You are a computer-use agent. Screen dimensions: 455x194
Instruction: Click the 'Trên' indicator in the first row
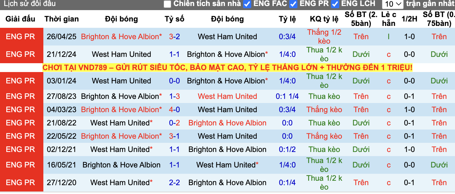tap(361, 36)
